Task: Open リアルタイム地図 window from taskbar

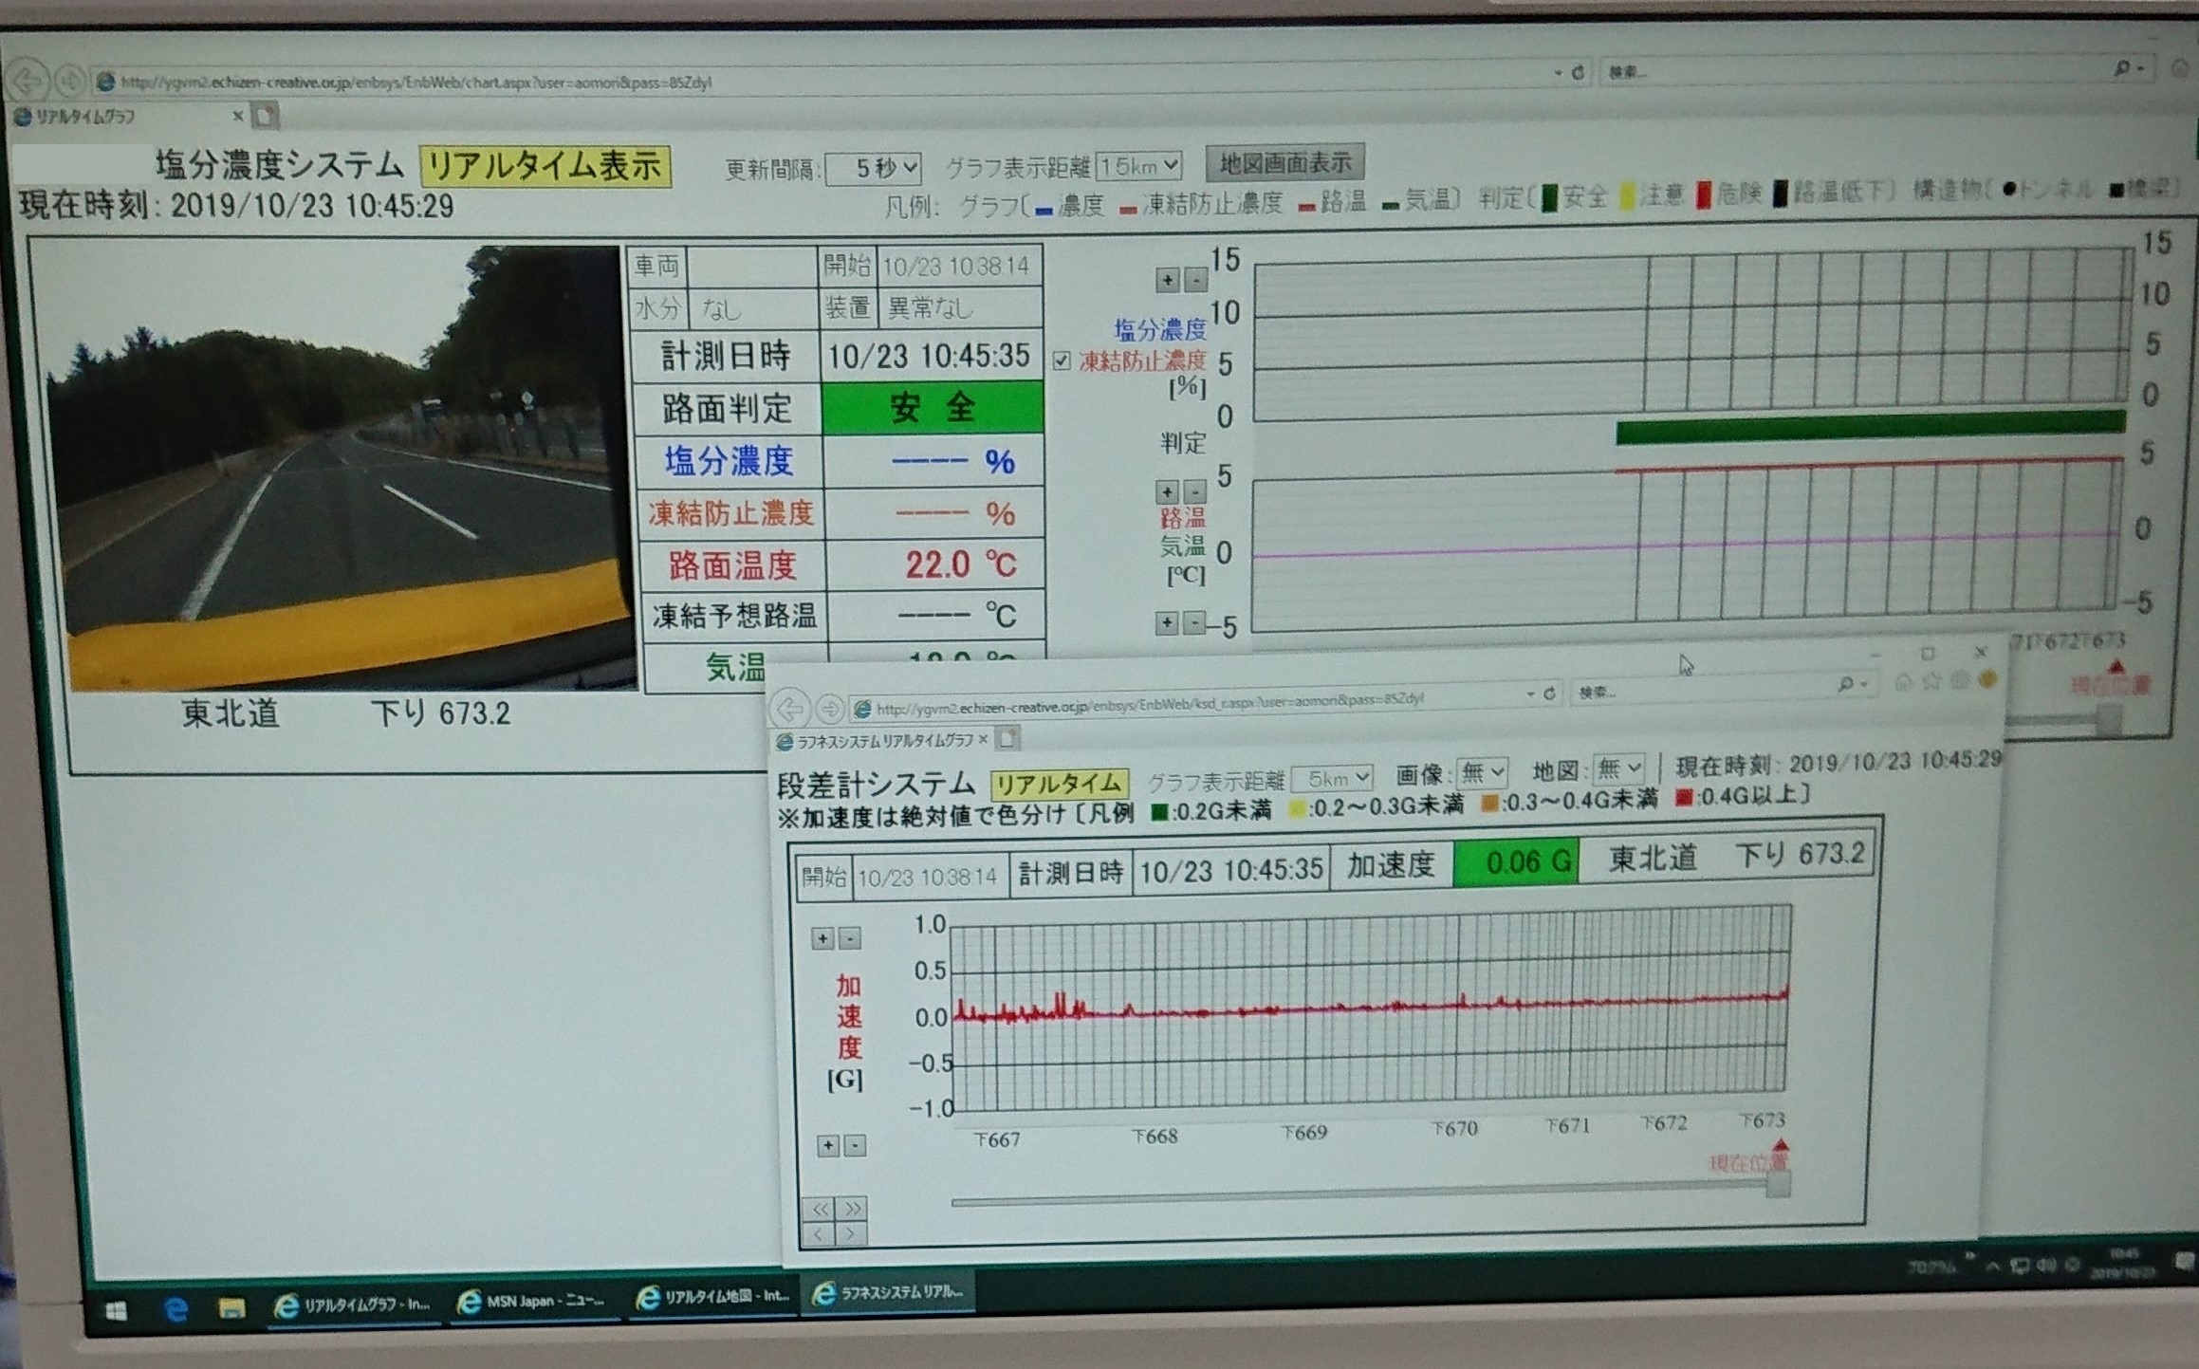Action: [714, 1297]
